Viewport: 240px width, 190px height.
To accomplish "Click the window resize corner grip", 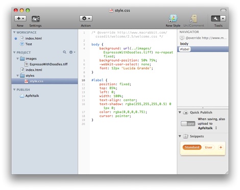I will point(227,173).
